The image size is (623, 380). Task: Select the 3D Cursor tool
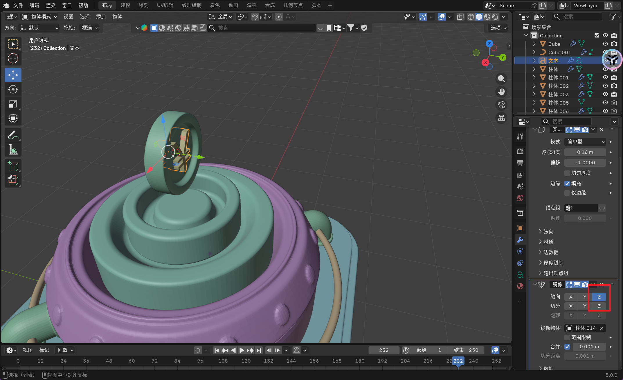point(13,59)
